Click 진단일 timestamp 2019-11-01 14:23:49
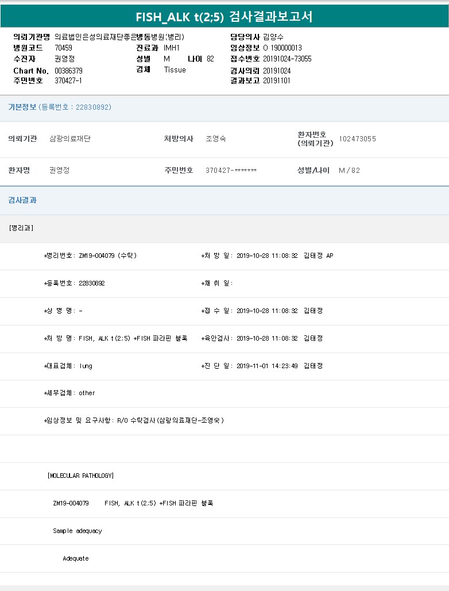 pyautogui.click(x=267, y=366)
